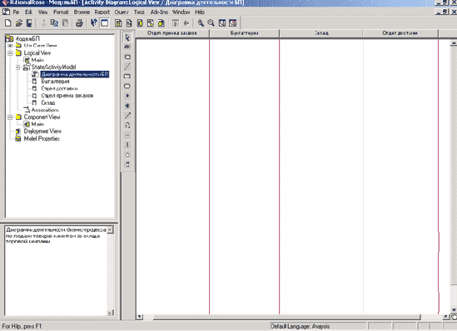
Task: Open the Format menu
Action: [61, 12]
